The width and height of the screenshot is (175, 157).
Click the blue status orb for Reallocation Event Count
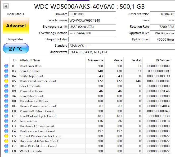point(6,131)
